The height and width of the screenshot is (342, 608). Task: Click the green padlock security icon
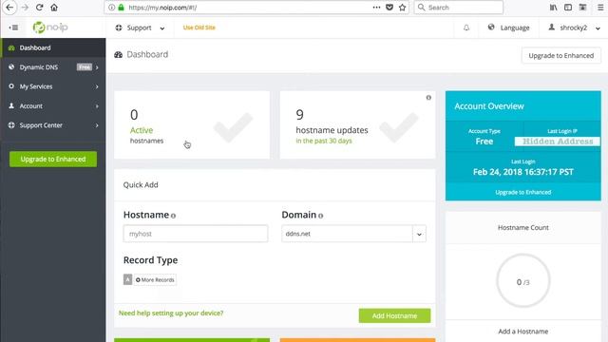coord(121,8)
